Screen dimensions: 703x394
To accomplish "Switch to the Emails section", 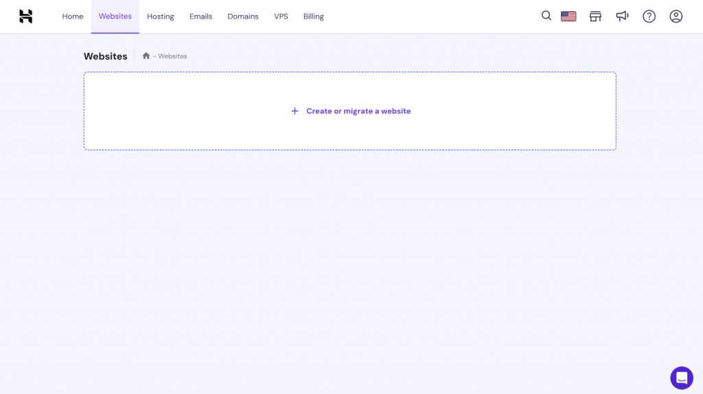I will pyautogui.click(x=200, y=16).
